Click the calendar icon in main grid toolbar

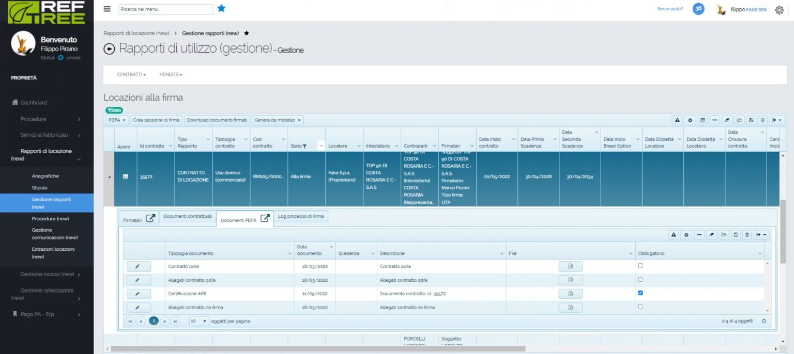coord(703,120)
